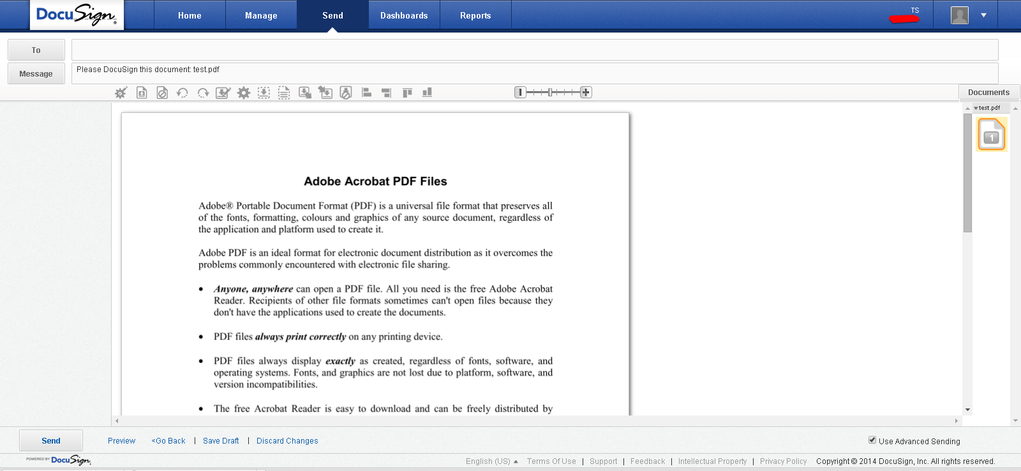Screen dimensions: 1021x471
Task: Open the Home tab
Action: pyautogui.click(x=190, y=15)
